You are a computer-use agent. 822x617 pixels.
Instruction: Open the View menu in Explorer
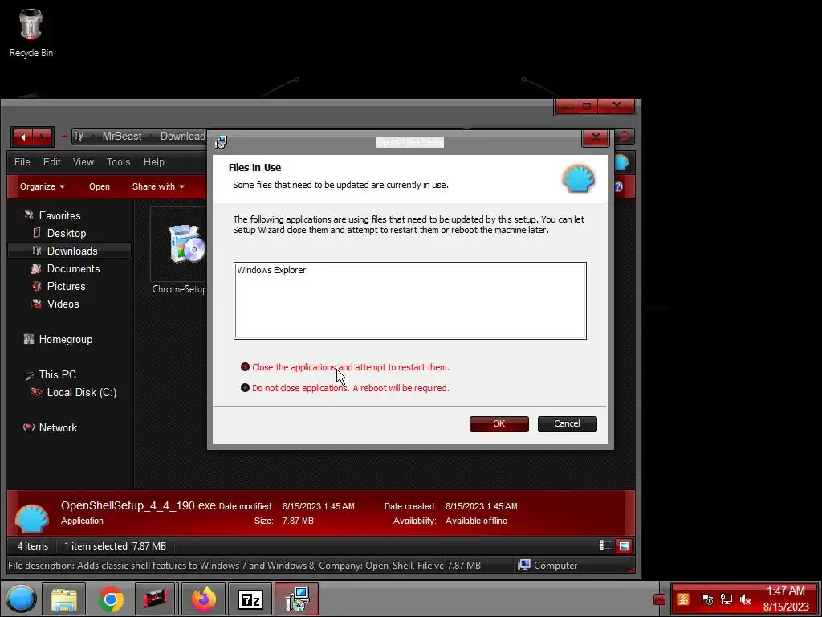point(83,162)
